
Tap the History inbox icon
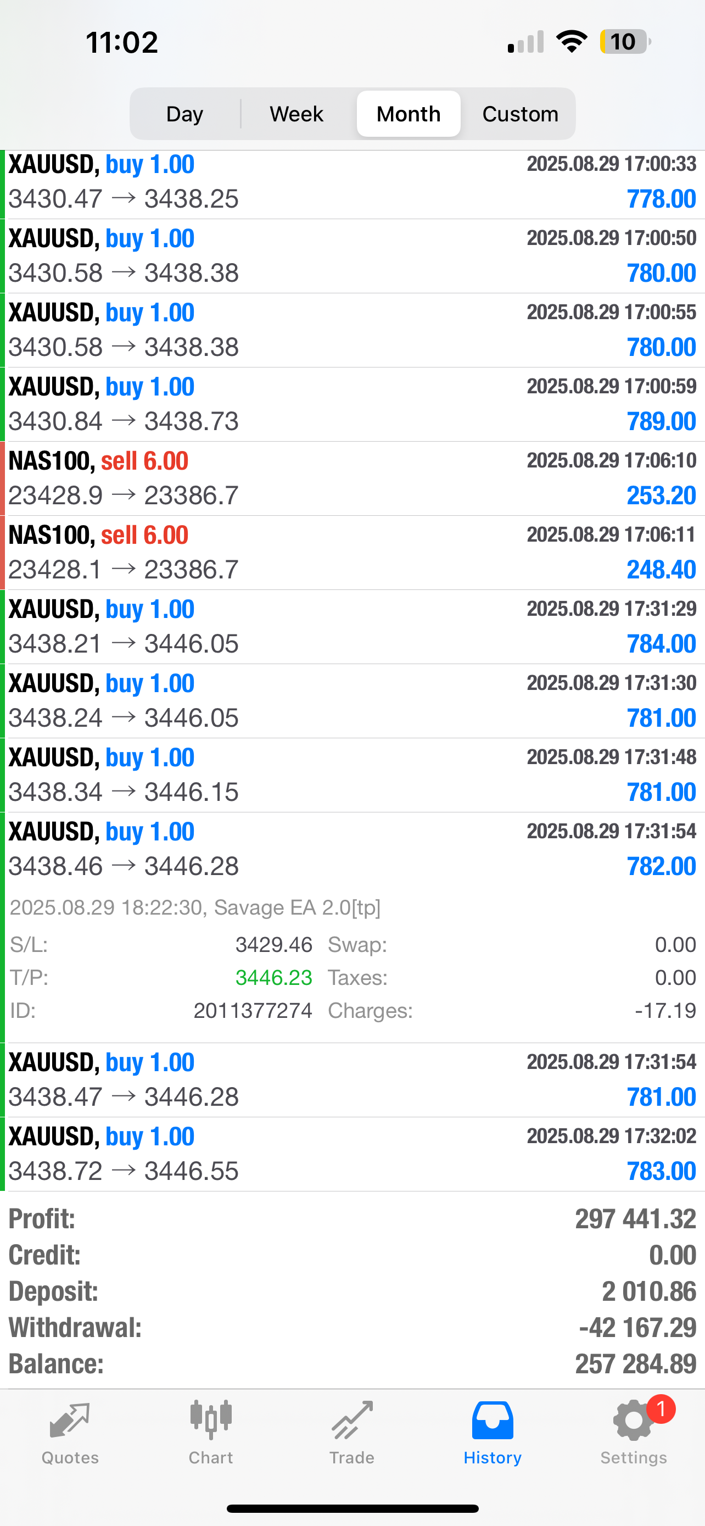(493, 1421)
